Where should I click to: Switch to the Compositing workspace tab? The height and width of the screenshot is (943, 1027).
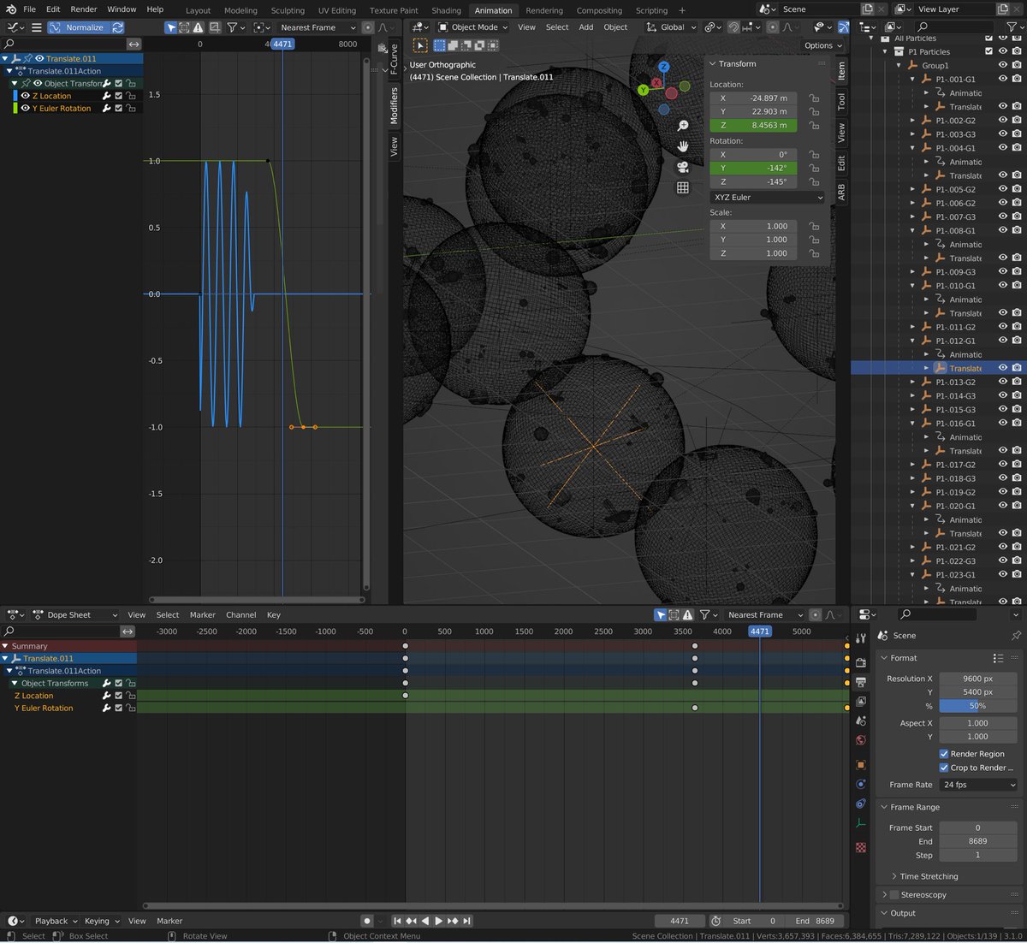(x=599, y=10)
